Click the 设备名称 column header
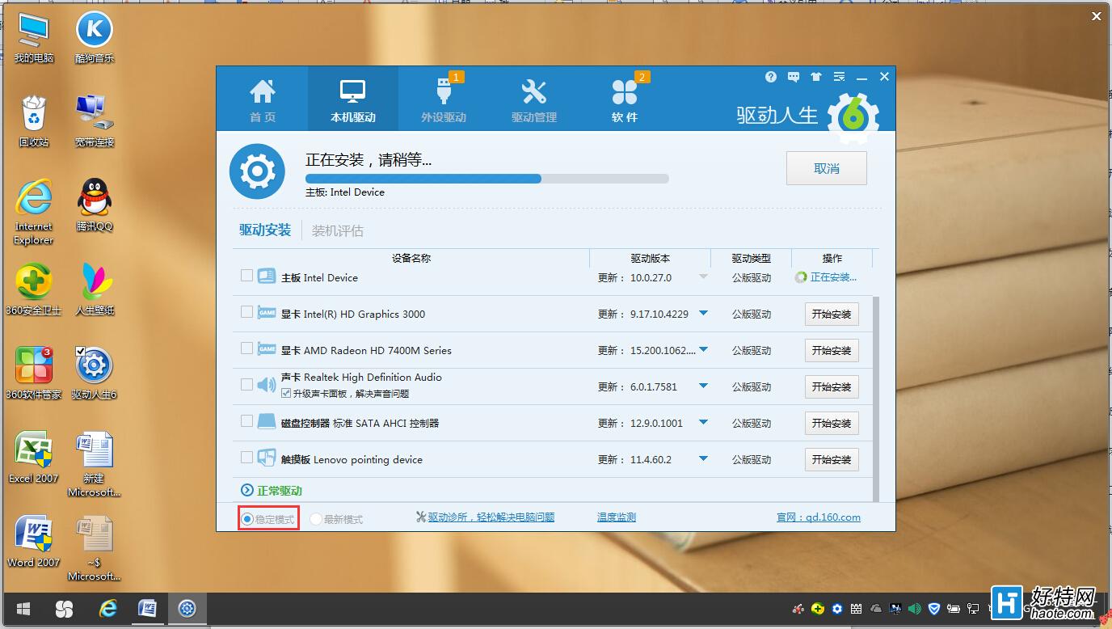Screen dimensions: 1112x629 pos(411,258)
